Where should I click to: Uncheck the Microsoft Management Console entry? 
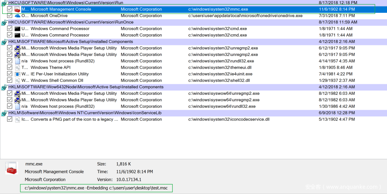coord(10,9)
